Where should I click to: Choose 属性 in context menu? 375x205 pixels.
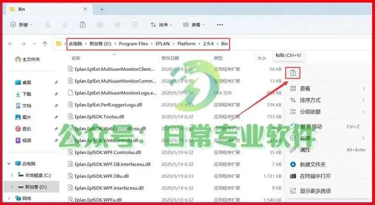pos(328,150)
